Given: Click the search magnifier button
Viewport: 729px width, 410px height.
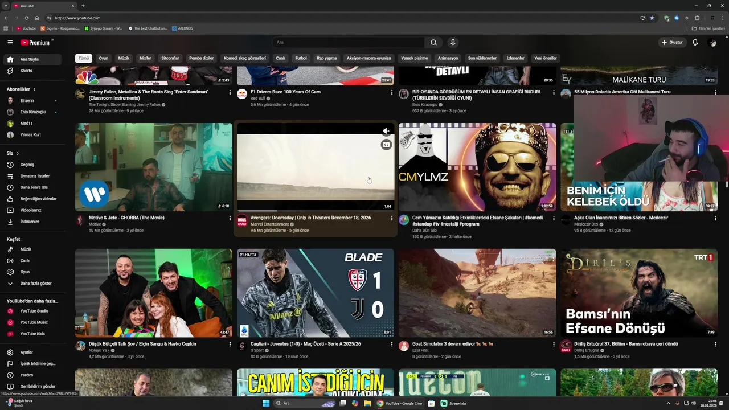Looking at the screenshot, I should coord(433,42).
